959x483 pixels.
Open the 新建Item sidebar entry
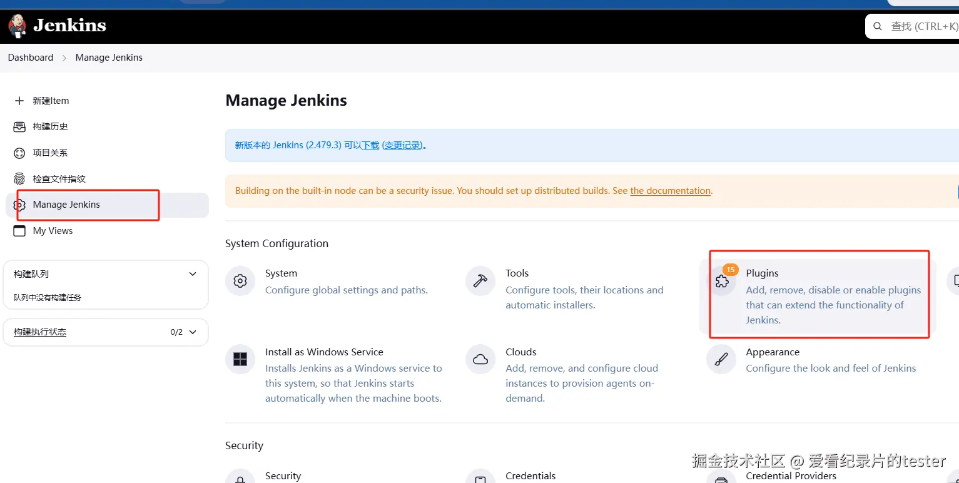point(107,101)
